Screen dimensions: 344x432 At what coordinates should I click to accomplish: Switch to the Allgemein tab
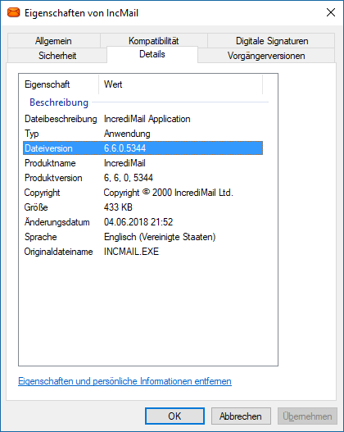coord(54,41)
